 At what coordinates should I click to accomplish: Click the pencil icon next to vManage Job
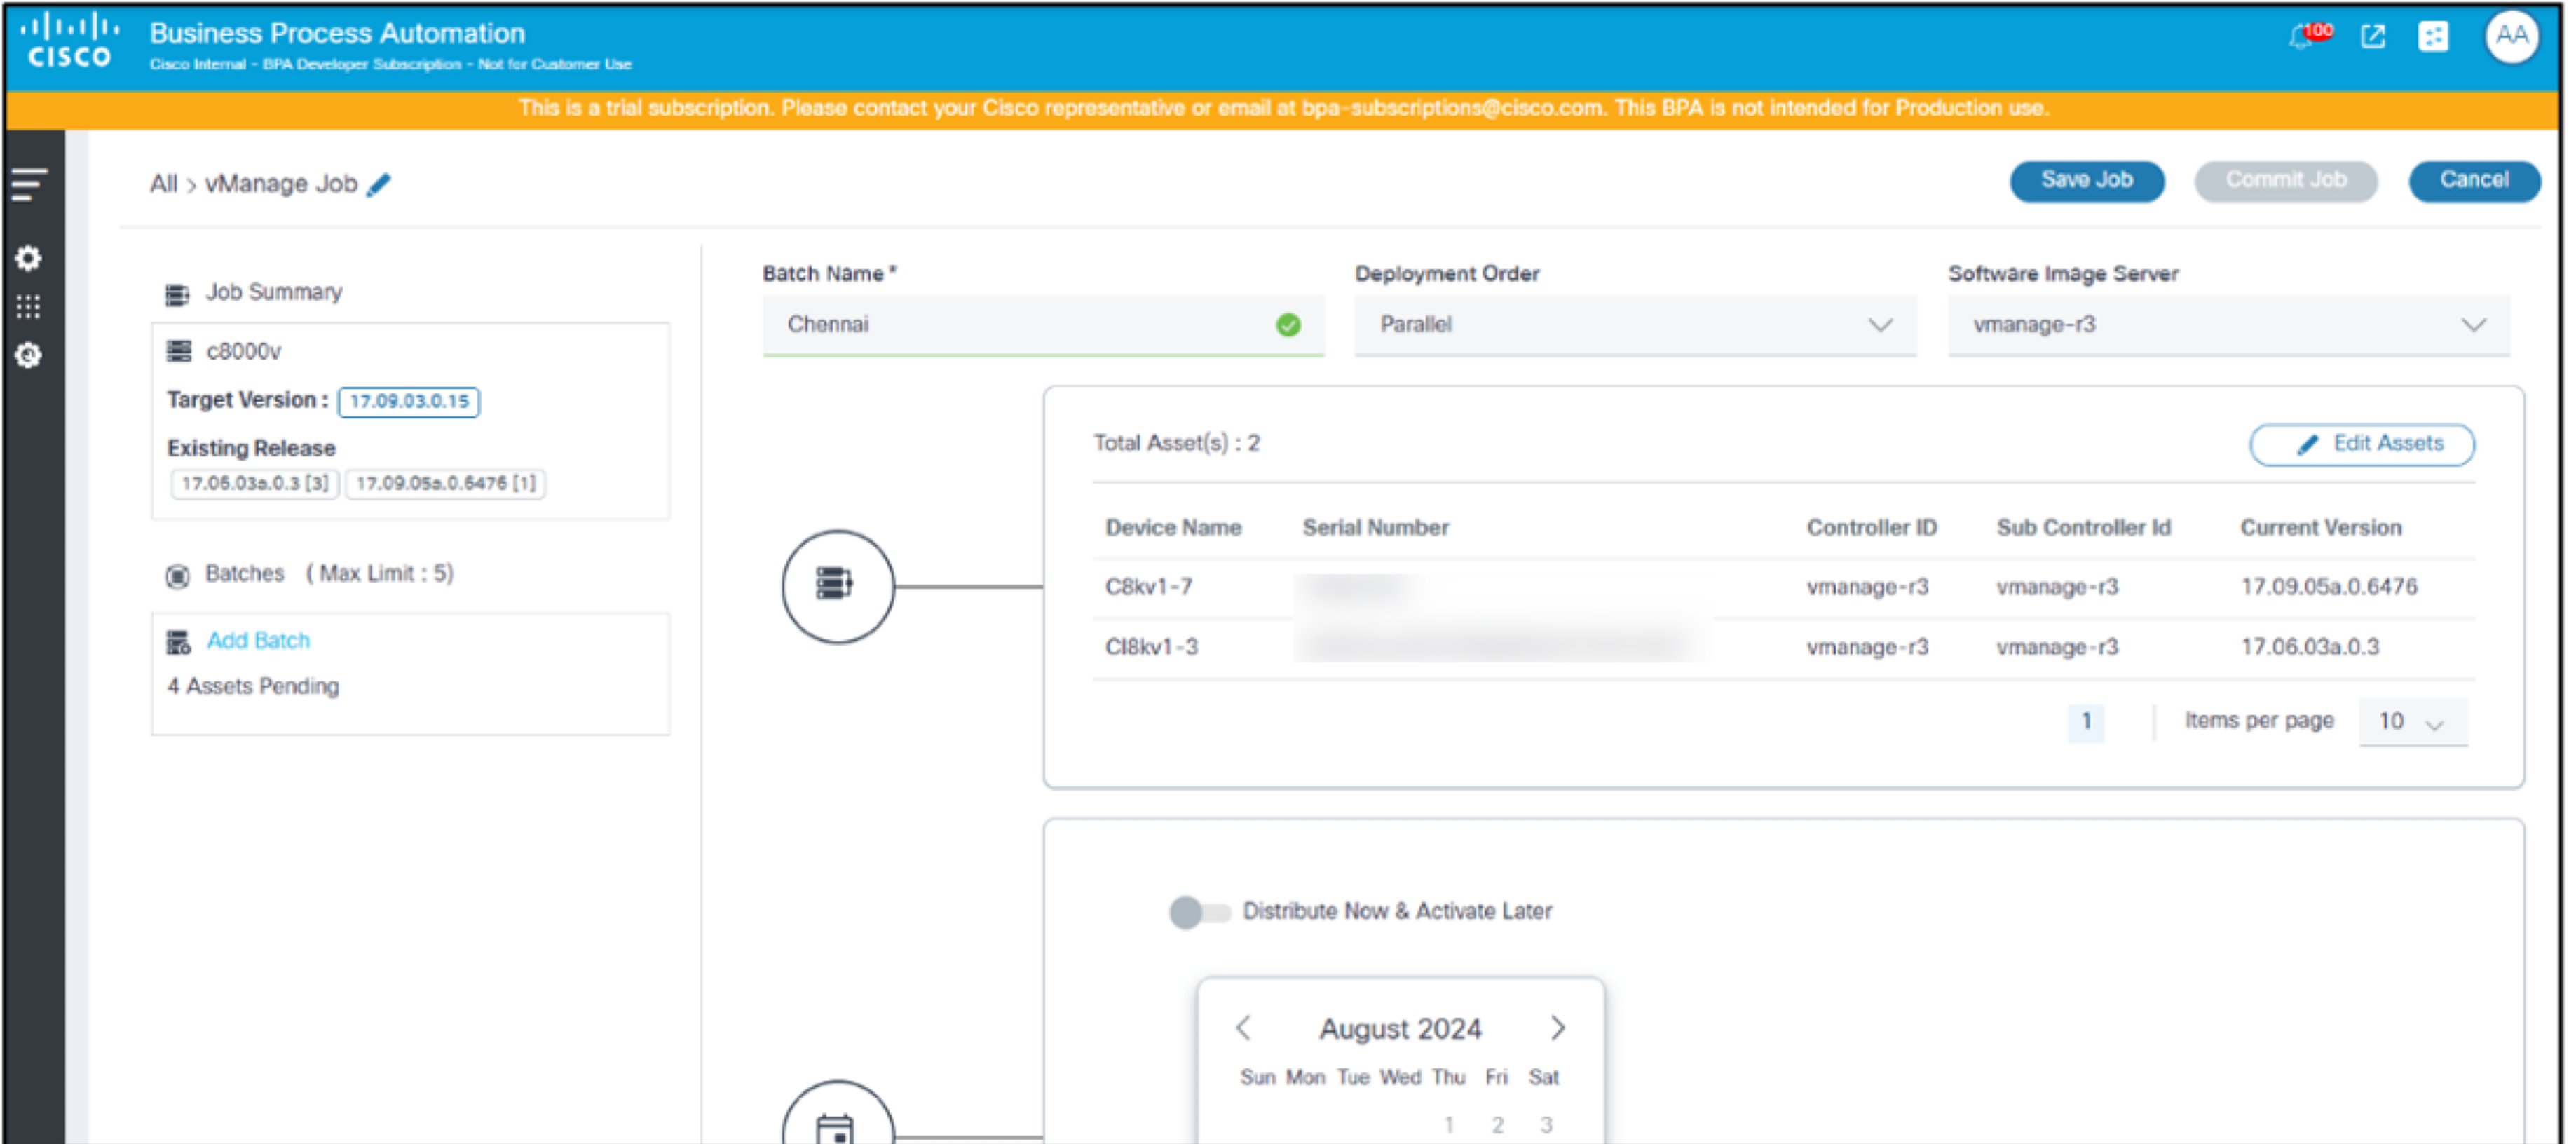(379, 185)
